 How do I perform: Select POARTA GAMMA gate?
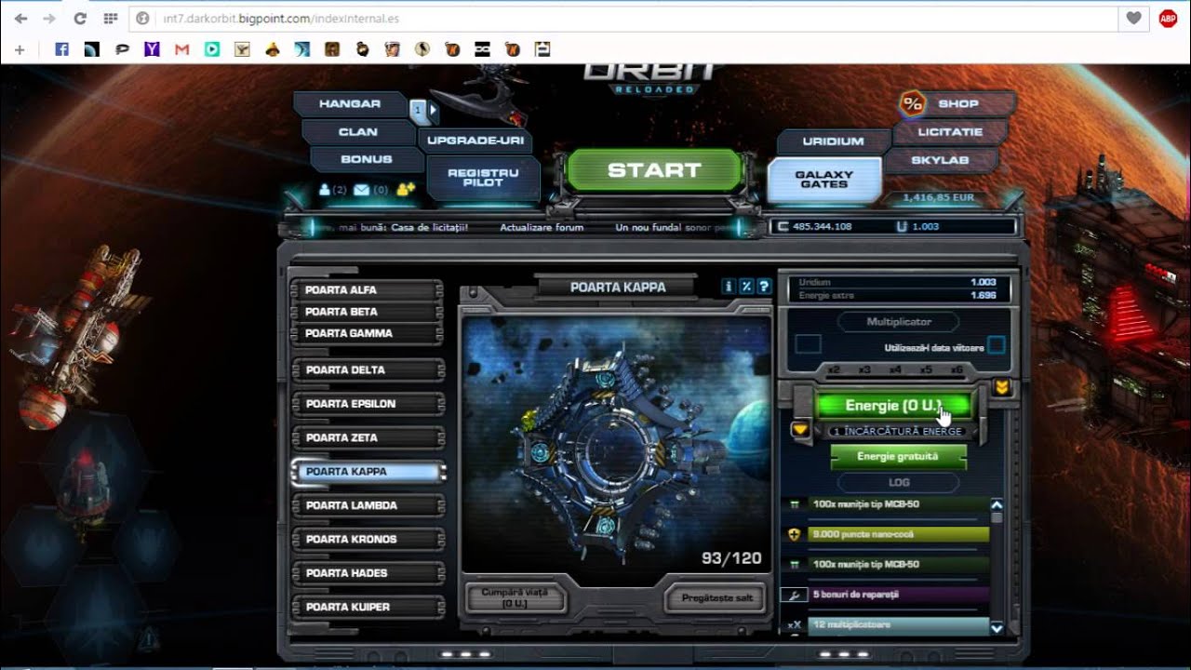pos(368,333)
